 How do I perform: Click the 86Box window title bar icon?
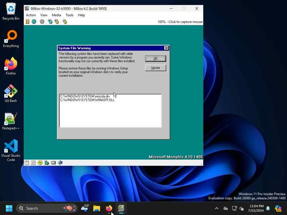pos(27,8)
